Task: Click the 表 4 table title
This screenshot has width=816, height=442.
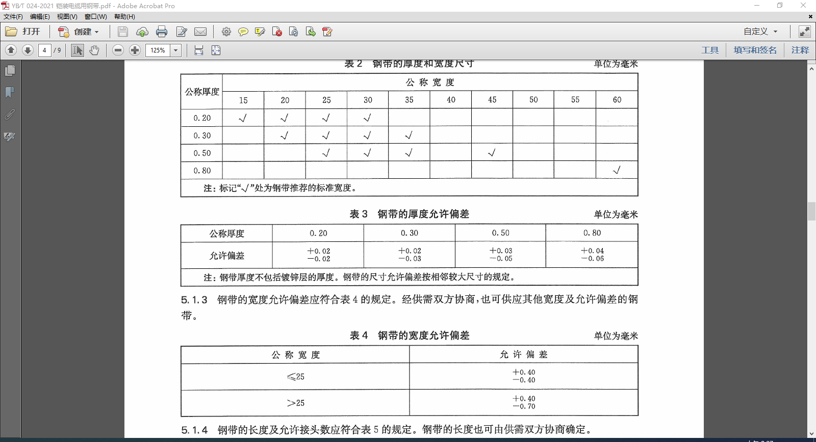Action: click(410, 335)
